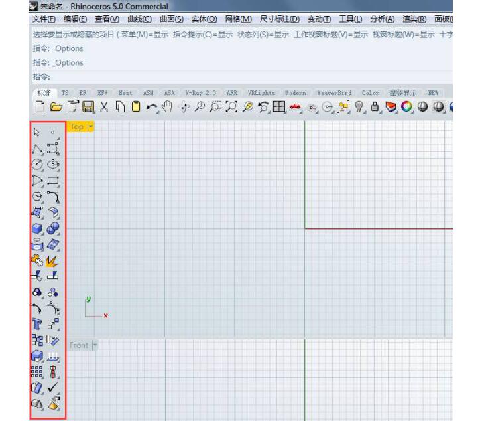Cut selection with scissors icon
The width and height of the screenshot is (482, 421).
(x=104, y=107)
